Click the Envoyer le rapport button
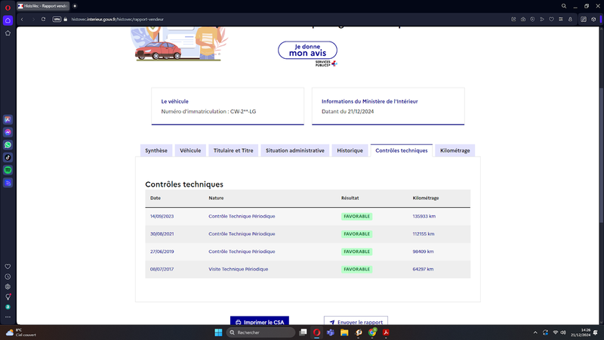 [x=356, y=322]
